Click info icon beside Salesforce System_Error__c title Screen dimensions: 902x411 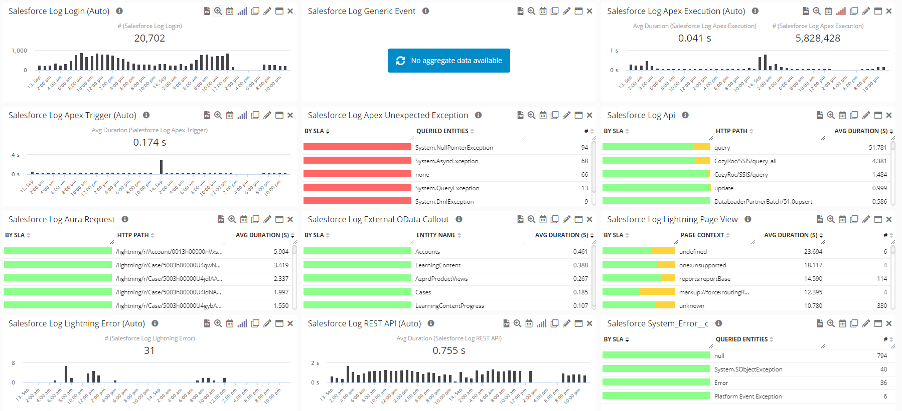[x=718, y=323]
